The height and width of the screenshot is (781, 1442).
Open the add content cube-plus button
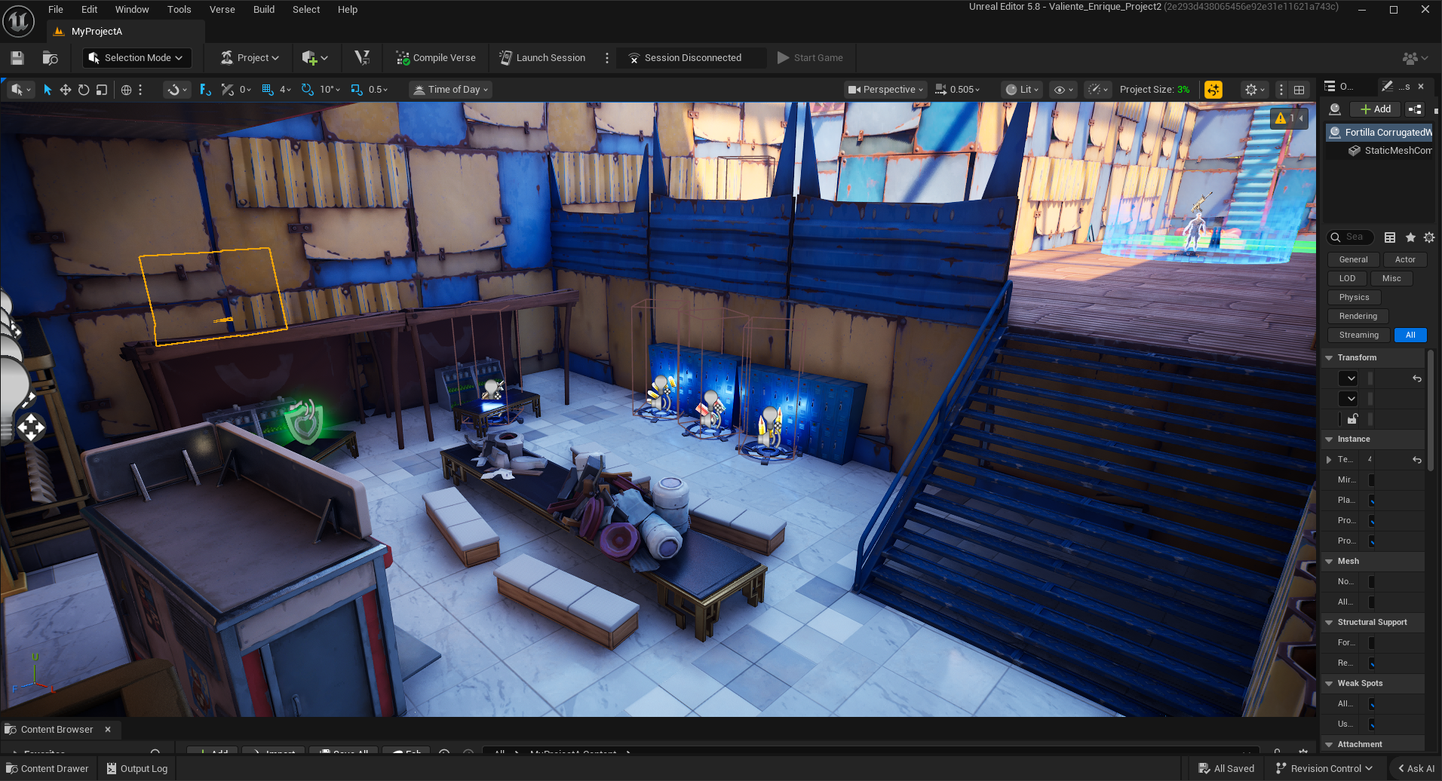(314, 58)
